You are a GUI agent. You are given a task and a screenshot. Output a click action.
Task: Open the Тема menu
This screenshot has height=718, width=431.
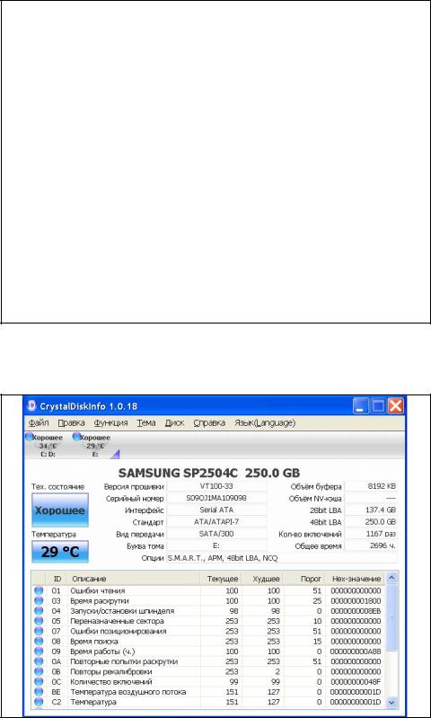(146, 422)
